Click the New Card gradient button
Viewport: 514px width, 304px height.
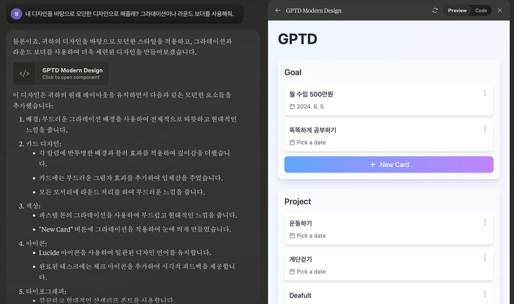click(x=389, y=164)
